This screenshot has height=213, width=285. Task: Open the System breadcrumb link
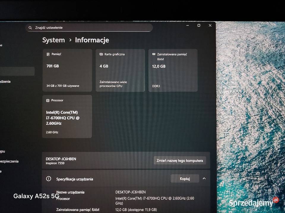(53, 40)
